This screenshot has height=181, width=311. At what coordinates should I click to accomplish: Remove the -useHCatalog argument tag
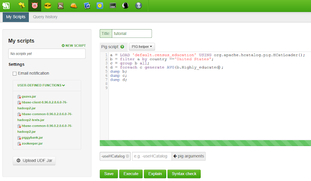click(127, 156)
